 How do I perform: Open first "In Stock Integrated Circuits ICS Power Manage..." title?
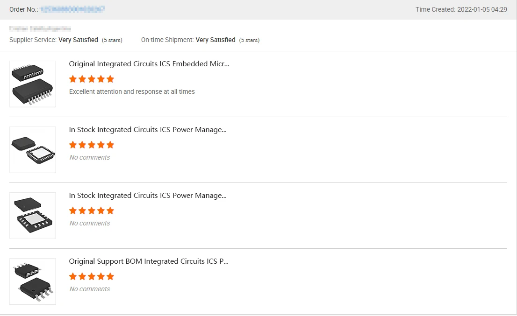[148, 130]
